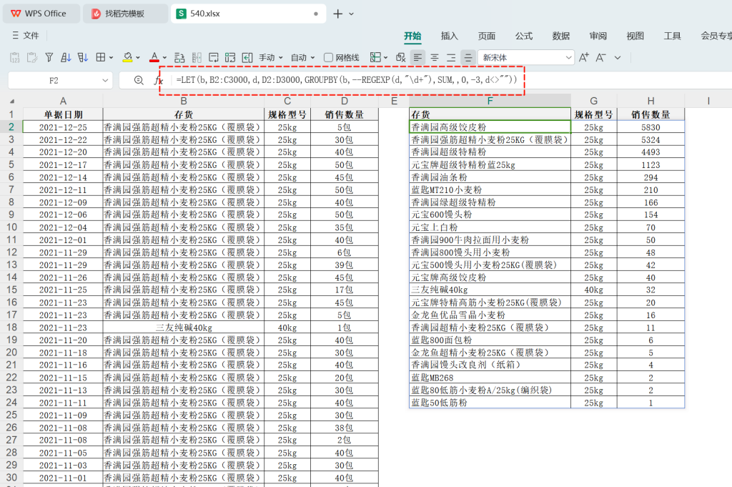
Task: Open the 手动 dropdown
Action: click(271, 57)
